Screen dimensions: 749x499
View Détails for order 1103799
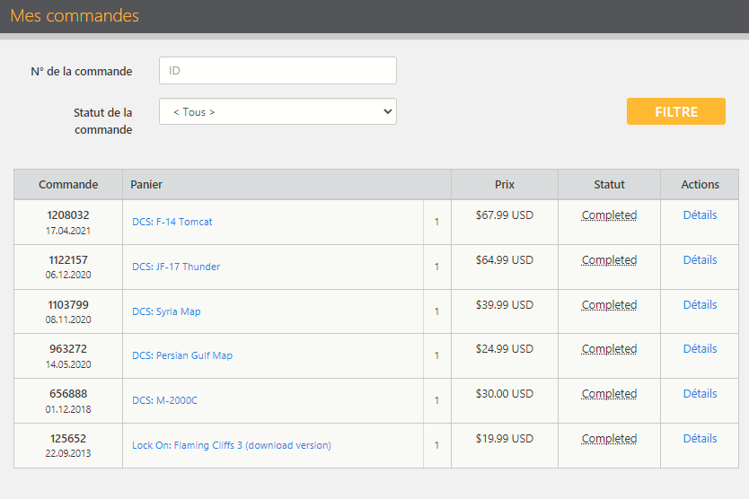point(700,304)
